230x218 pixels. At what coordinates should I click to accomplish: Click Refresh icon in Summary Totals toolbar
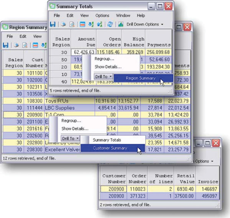(110, 24)
